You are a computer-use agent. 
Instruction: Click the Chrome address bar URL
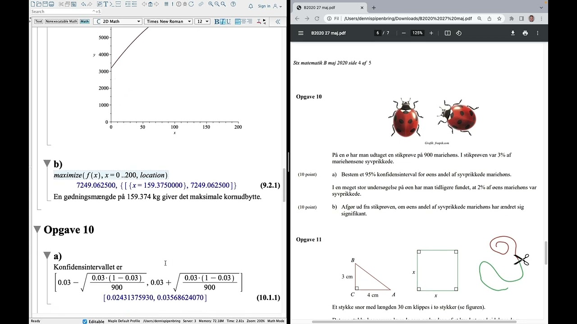408,18
